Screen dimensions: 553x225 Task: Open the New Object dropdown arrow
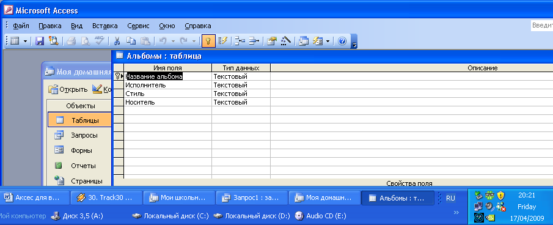tap(328, 41)
